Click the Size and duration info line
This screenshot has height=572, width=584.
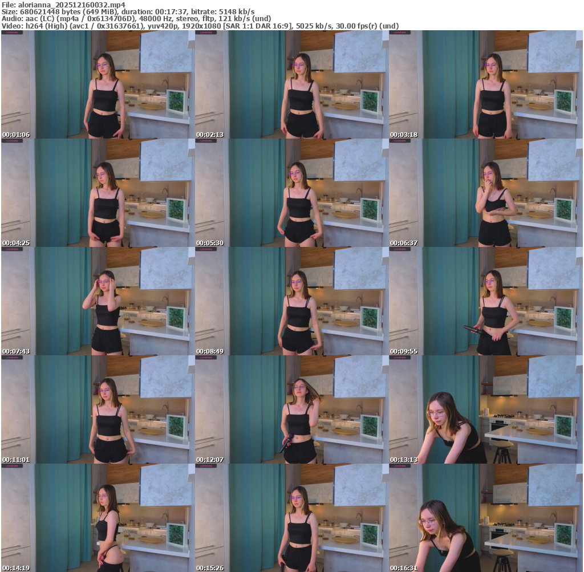(128, 11)
